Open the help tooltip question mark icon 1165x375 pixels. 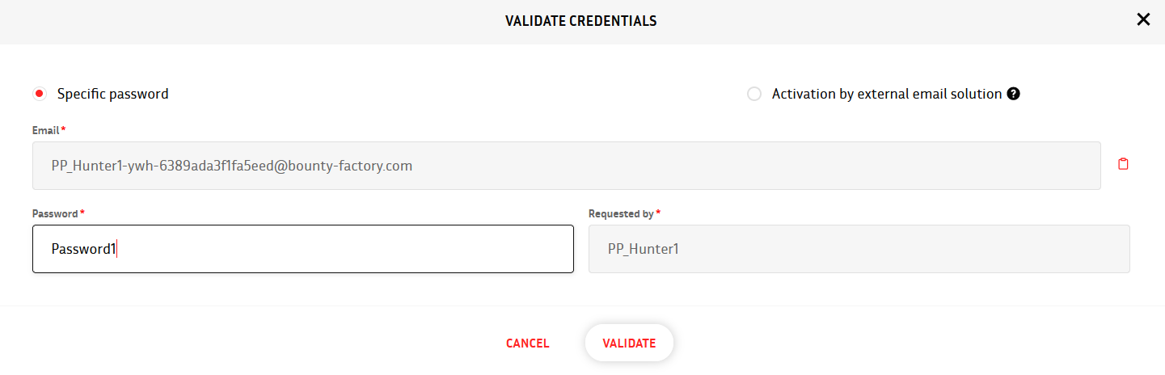tap(1014, 94)
